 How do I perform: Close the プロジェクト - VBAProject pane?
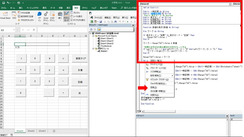coord(133,25)
